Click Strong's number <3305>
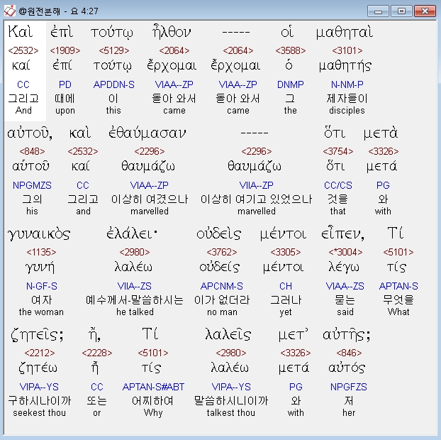This screenshot has height=440, width=441. [286, 252]
